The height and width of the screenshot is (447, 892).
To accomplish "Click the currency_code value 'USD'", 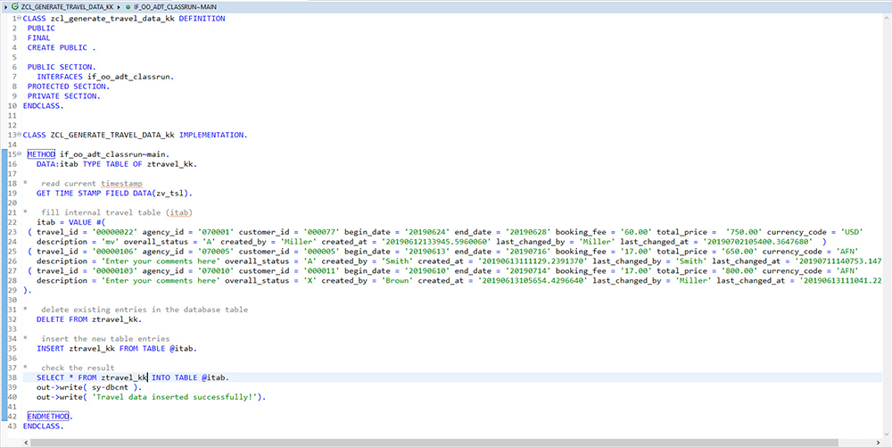I will tap(852, 231).
